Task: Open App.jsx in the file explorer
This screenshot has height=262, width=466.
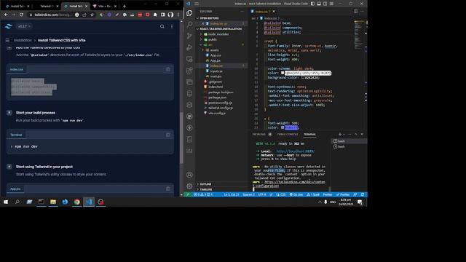Action: [216, 60]
